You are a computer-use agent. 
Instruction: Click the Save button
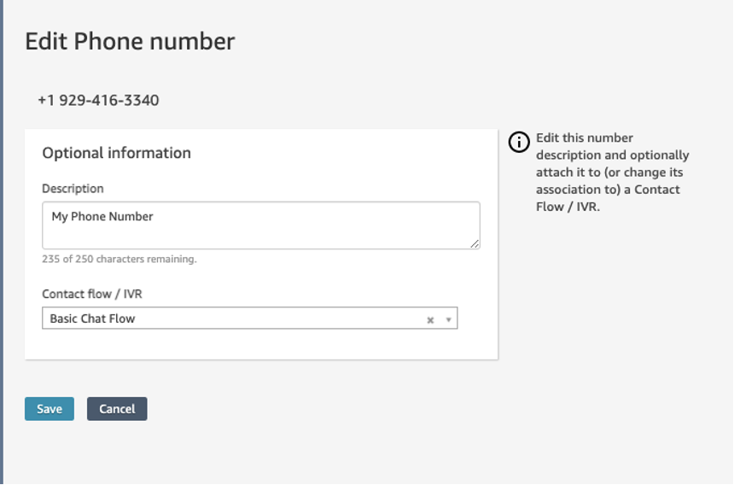pos(50,409)
